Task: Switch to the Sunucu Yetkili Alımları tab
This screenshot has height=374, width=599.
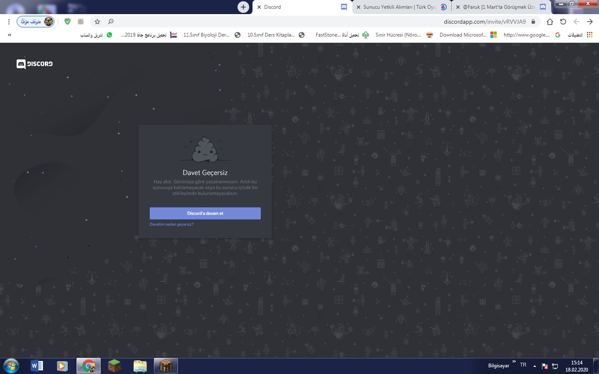Action: pyautogui.click(x=402, y=7)
